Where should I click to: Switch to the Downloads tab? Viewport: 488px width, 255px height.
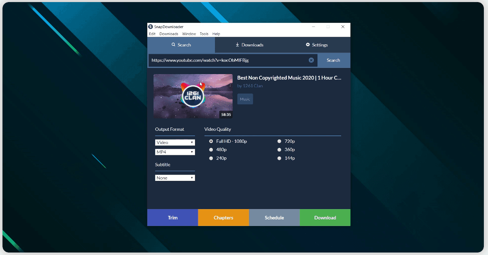coord(249,45)
